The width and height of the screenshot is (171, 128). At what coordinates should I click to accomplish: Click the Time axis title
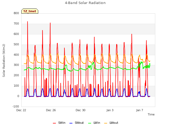151,114
